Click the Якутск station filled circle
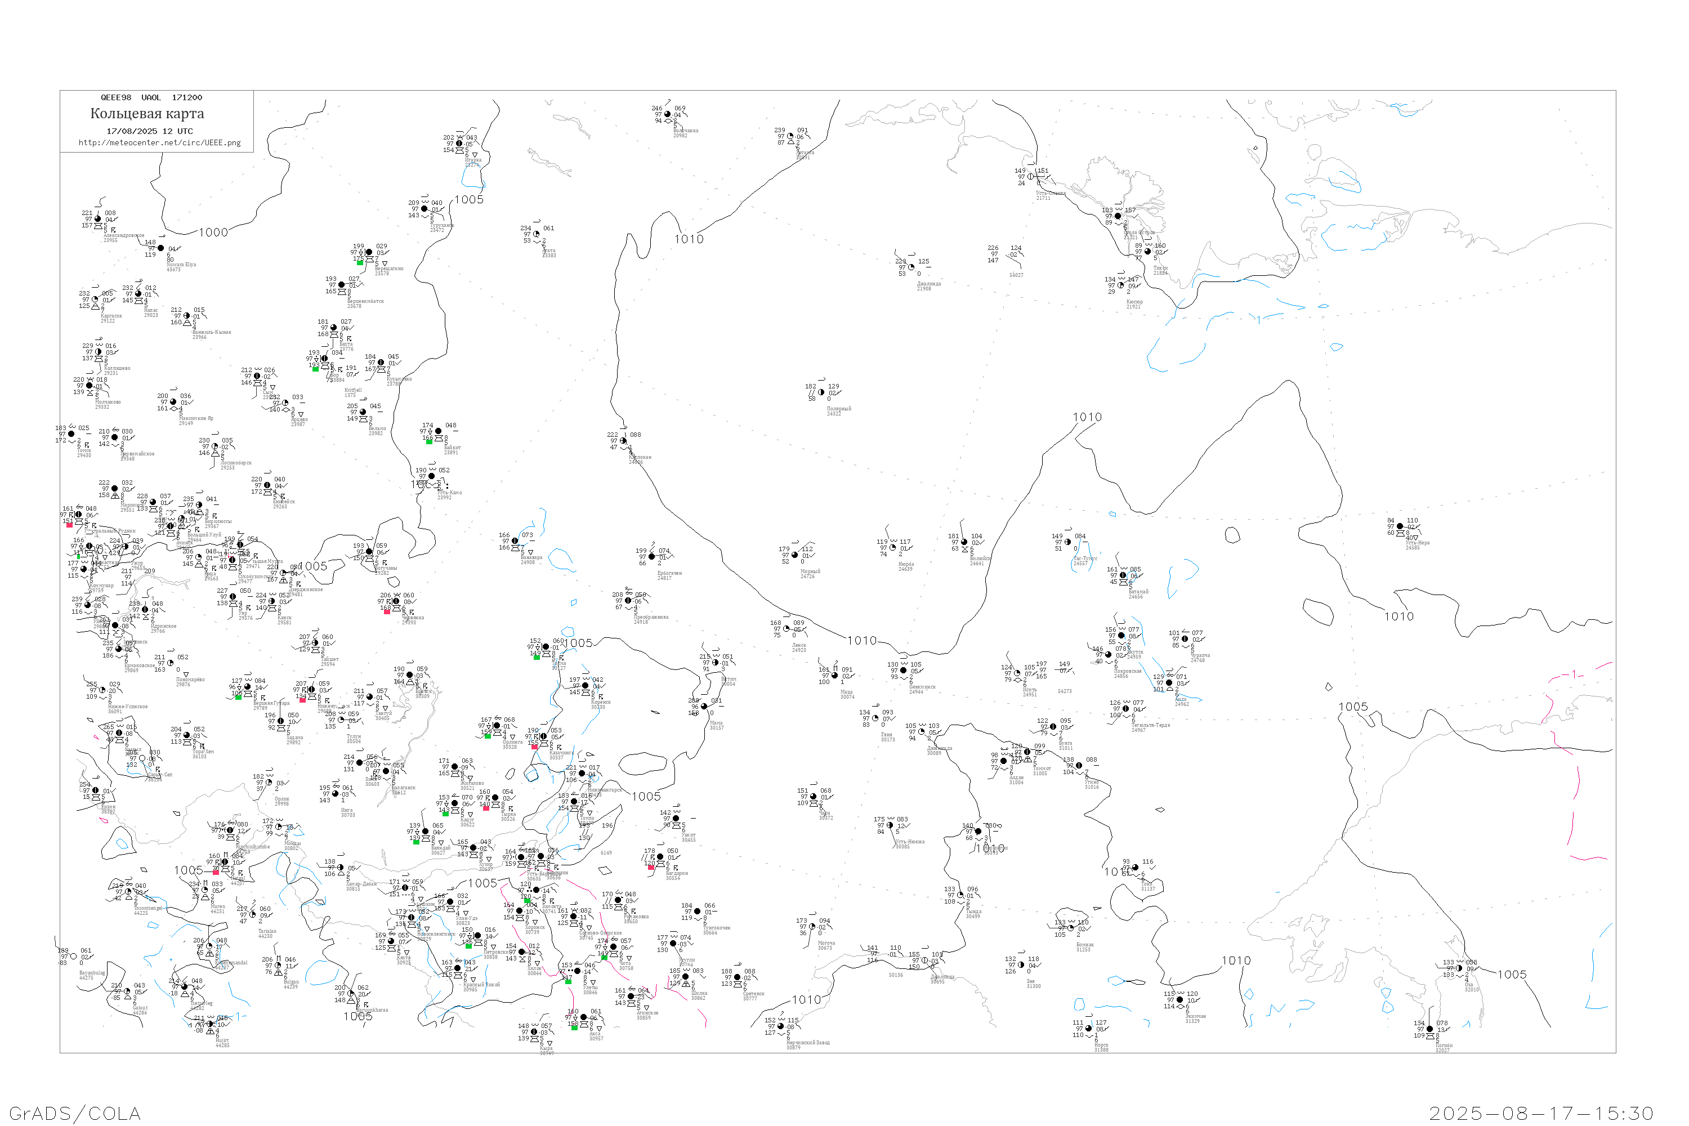Screen dimensions: 1689x1126 (x=1121, y=636)
